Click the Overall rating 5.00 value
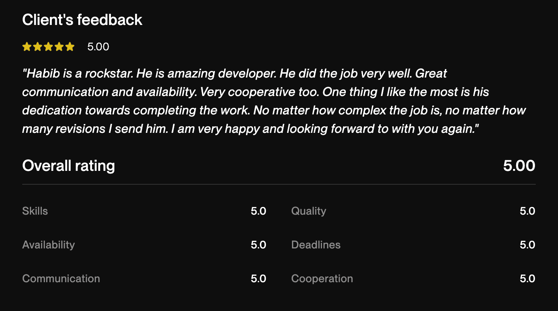The image size is (558, 311). pos(519,166)
